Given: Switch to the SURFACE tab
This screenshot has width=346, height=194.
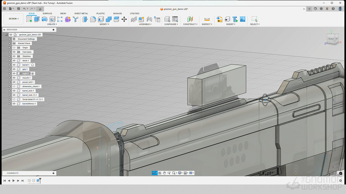Looking at the screenshot, I should 47,13.
